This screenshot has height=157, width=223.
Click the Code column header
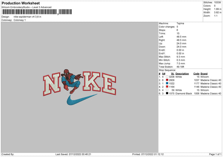196,74
